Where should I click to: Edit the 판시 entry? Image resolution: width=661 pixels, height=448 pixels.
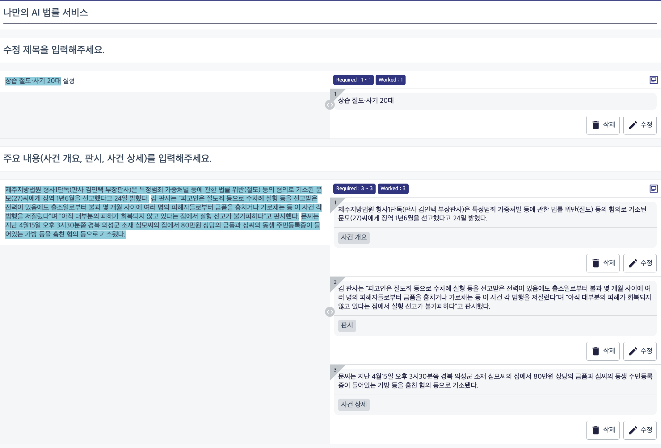click(x=640, y=351)
